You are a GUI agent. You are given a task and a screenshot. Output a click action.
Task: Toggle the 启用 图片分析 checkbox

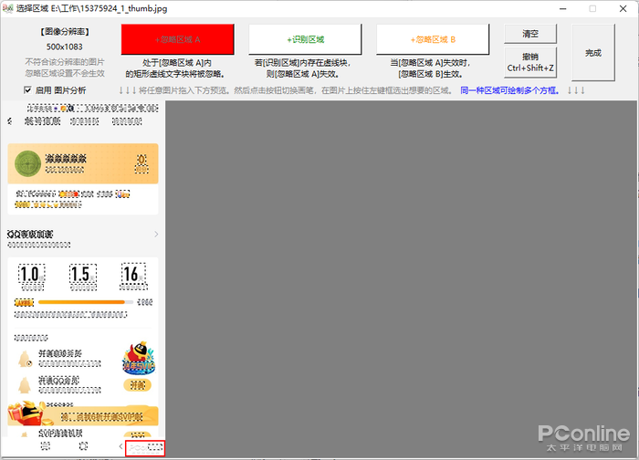click(28, 90)
